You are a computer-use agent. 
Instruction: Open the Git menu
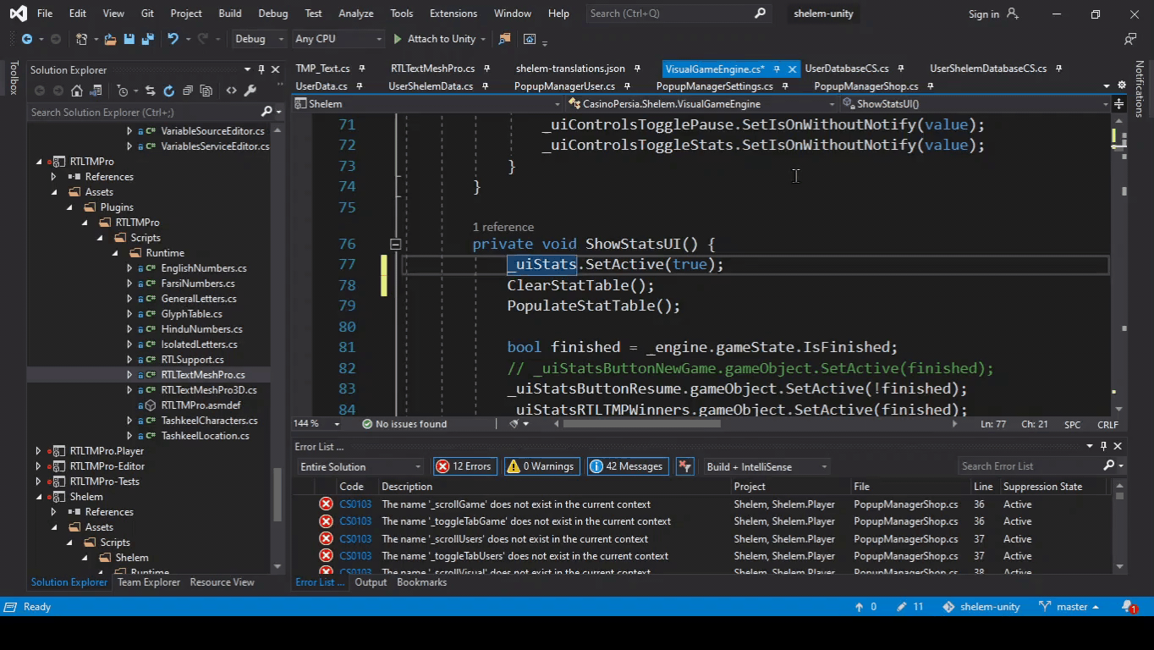[x=147, y=14]
